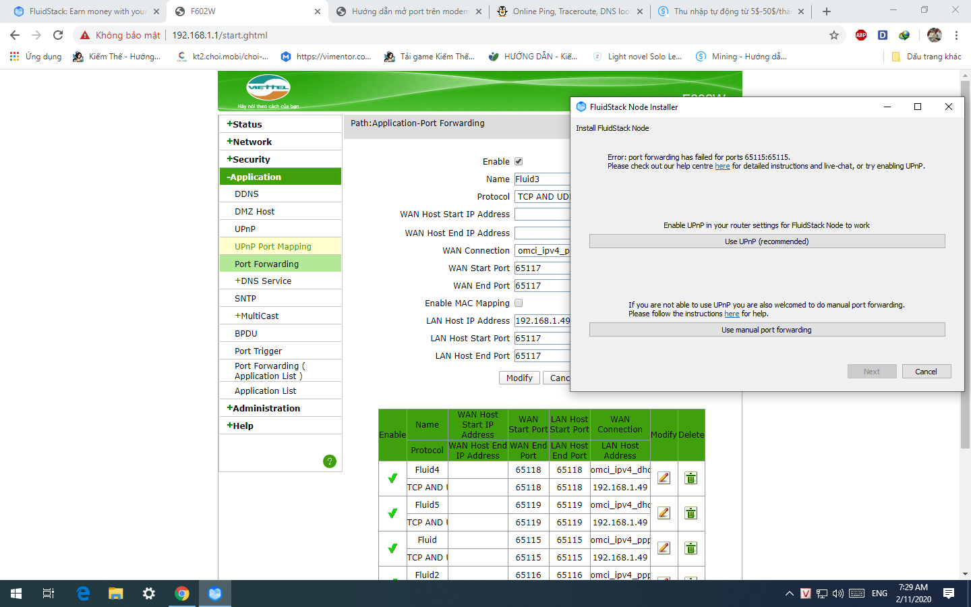Click the WAN Start Port field

coord(542,268)
